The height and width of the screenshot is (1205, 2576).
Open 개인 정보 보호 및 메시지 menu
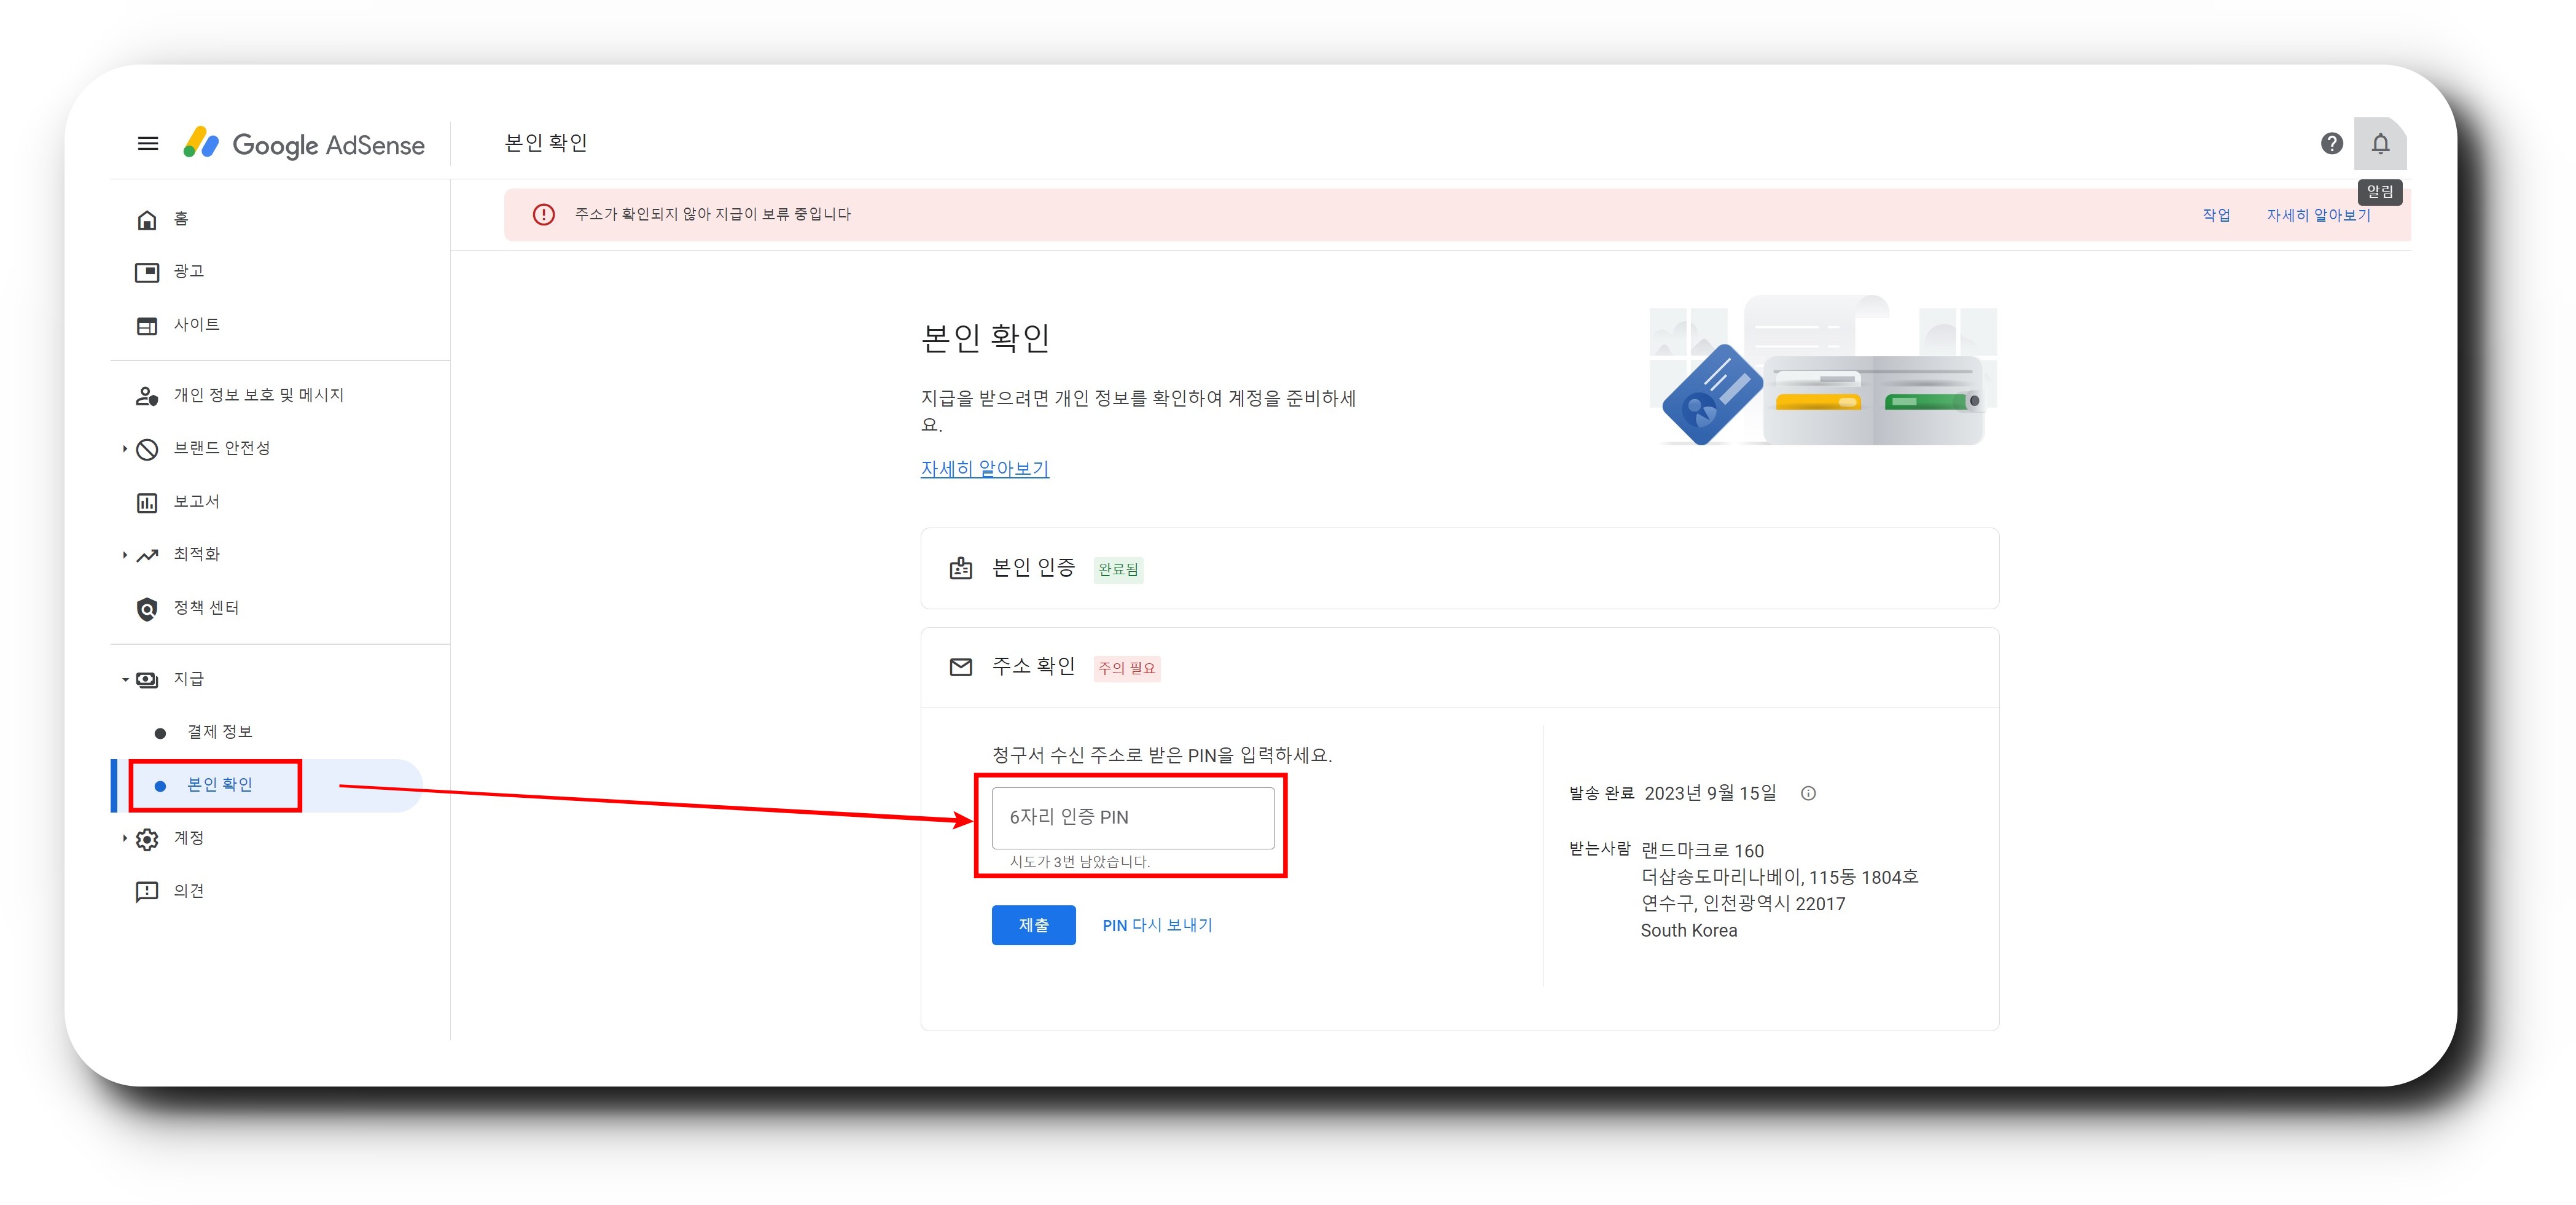point(258,395)
